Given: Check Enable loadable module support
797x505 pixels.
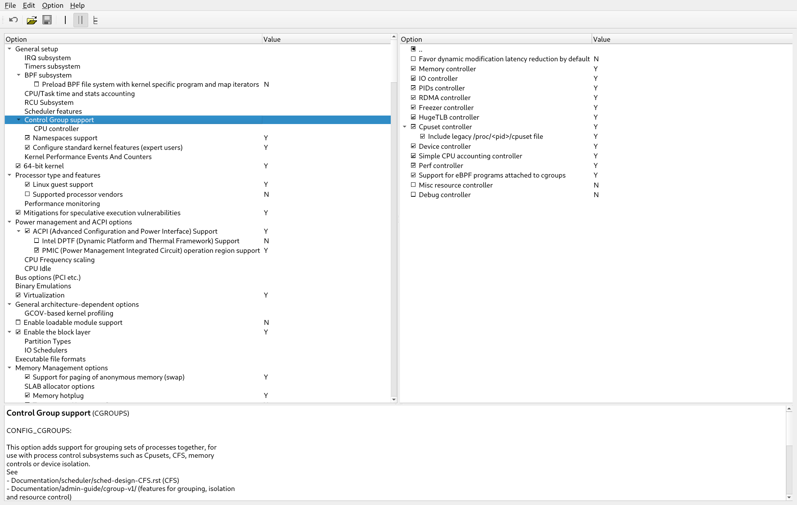Looking at the screenshot, I should click(x=18, y=322).
